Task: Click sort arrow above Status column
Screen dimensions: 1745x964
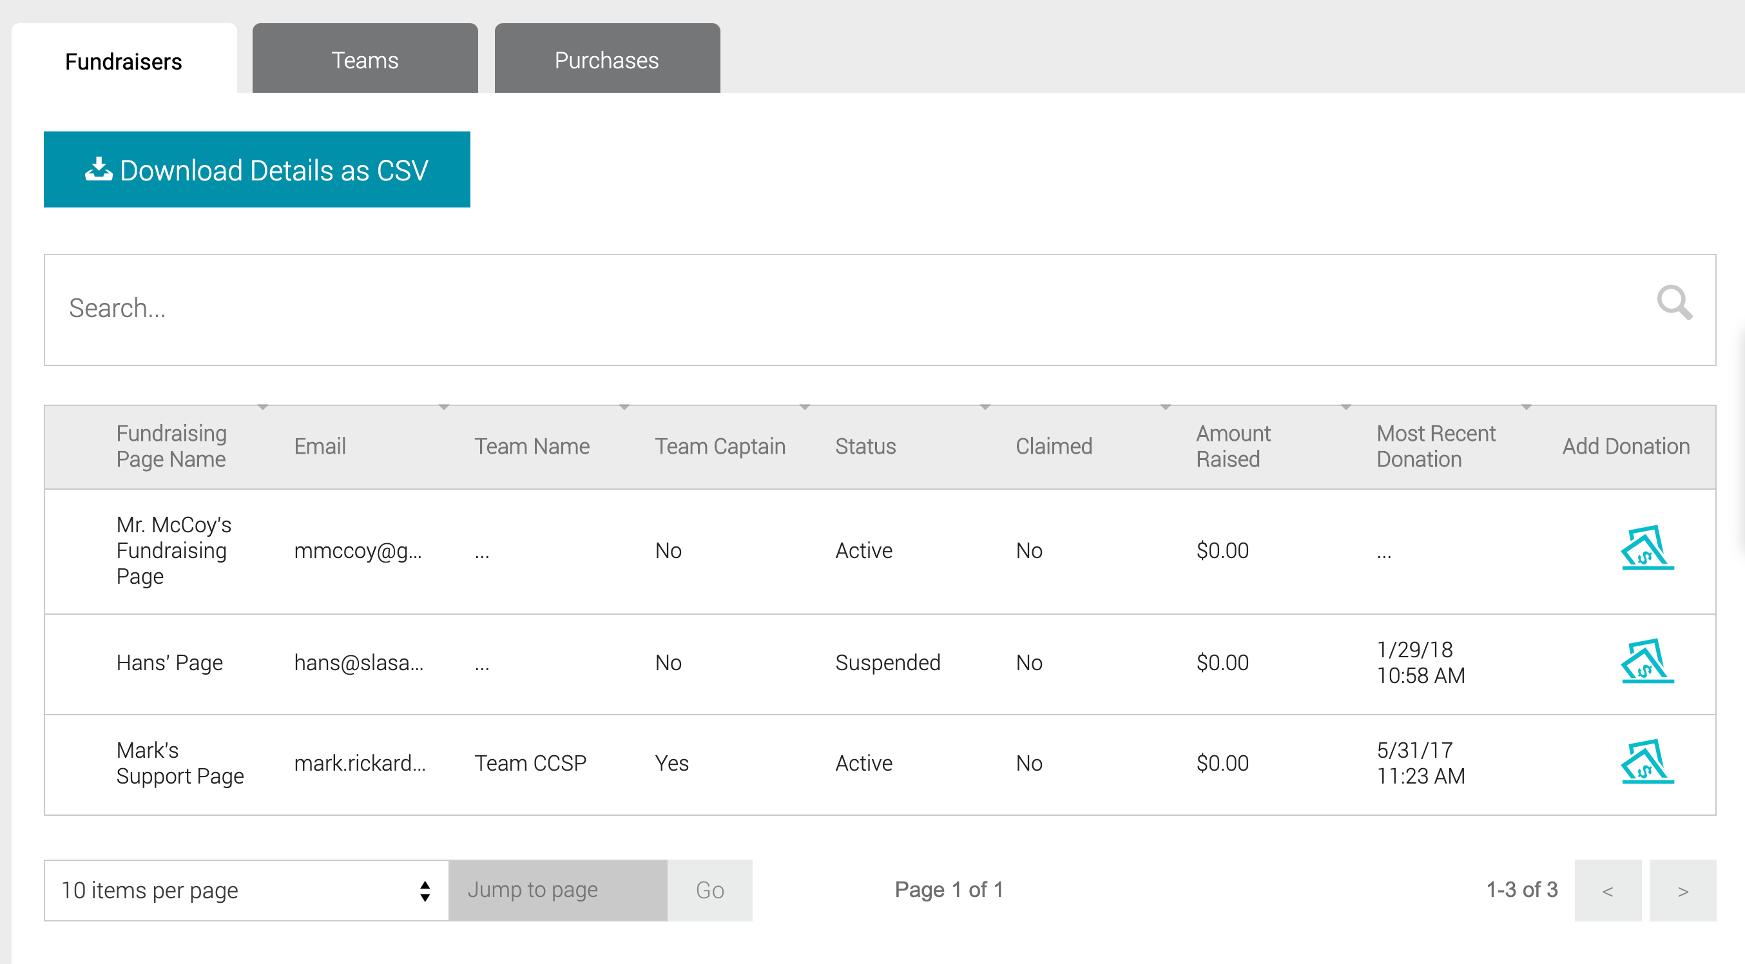Action: tap(985, 407)
